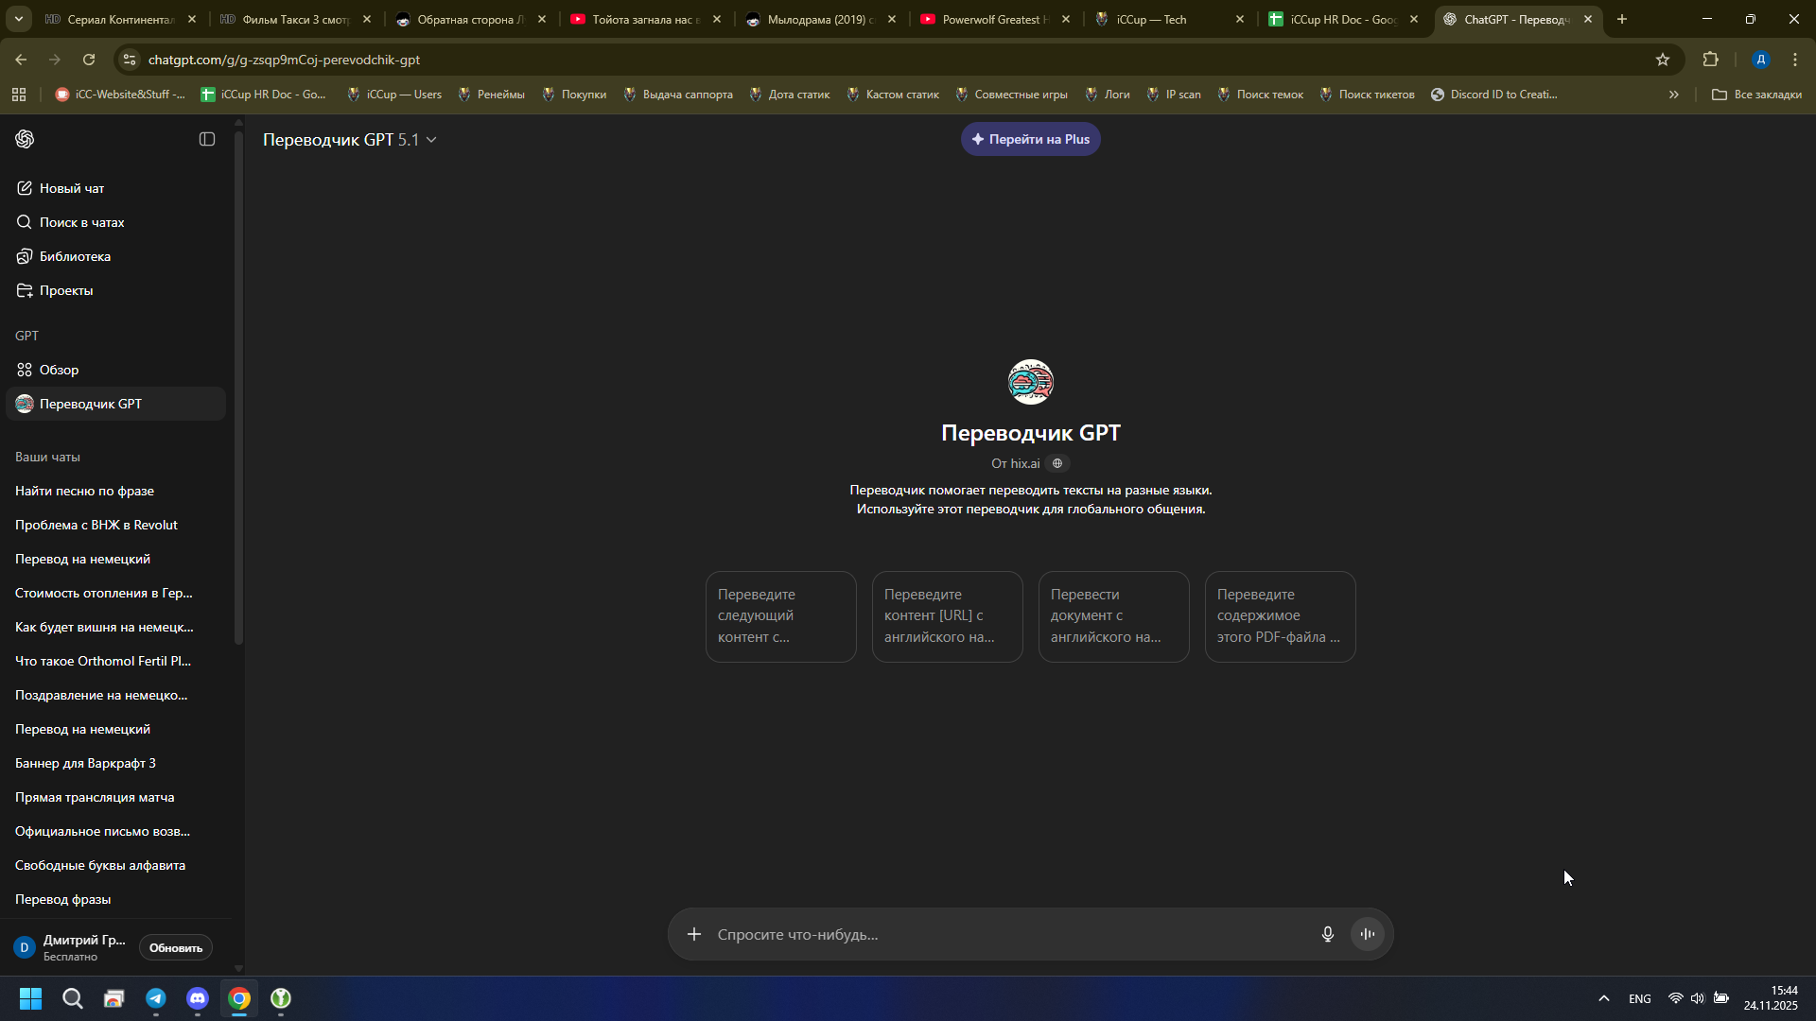Bookmark the page with the star icon

point(1663,60)
